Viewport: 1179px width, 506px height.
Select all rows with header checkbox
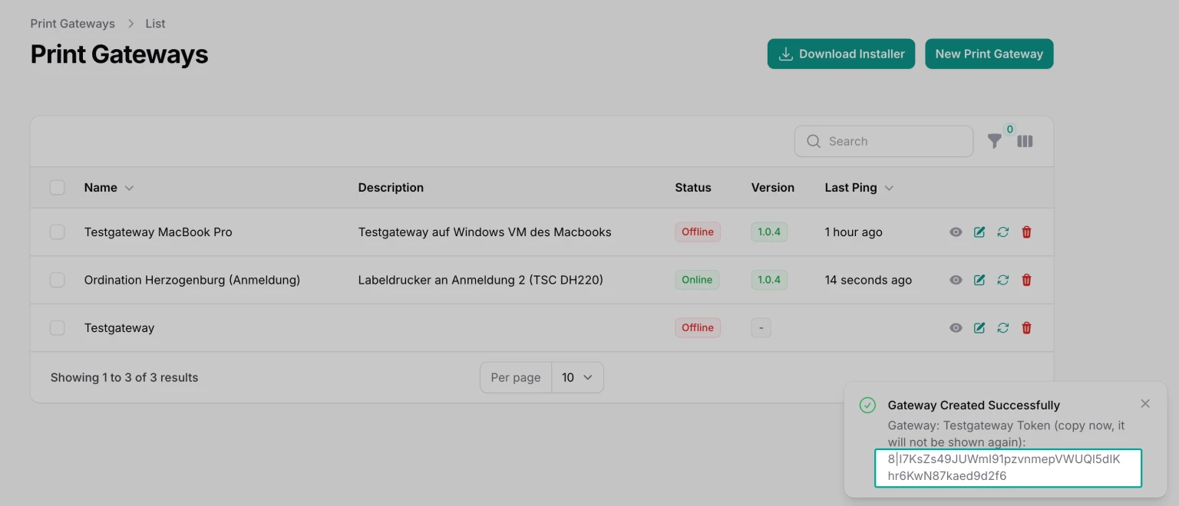(x=58, y=188)
